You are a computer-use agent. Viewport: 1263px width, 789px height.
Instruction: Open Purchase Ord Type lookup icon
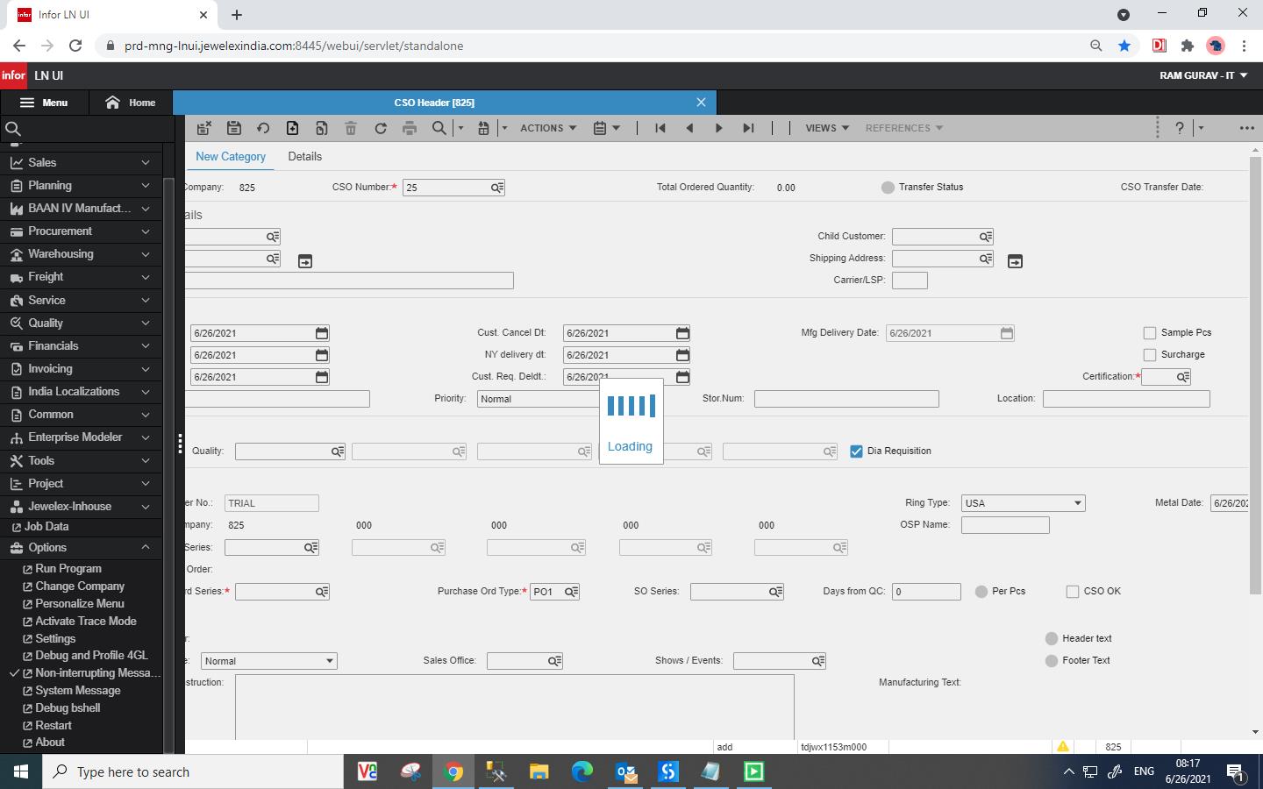pos(571,592)
